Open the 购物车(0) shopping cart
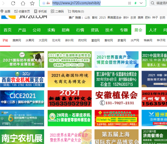Screen dimensions: 167x144 76,11
